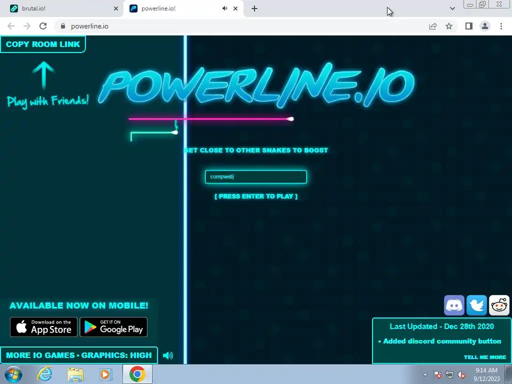The width and height of the screenshot is (512, 384).
Task: Close the powerline.io! tab
Action: 235,8
